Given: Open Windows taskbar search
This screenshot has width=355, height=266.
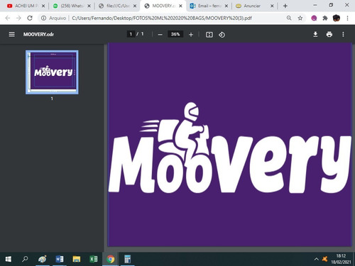Looking at the screenshot, I should [25, 259].
